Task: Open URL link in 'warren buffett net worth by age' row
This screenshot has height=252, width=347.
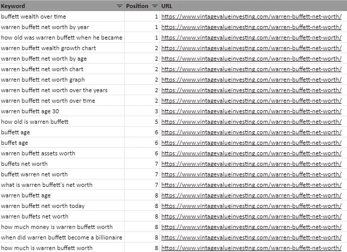Action: 251,59
